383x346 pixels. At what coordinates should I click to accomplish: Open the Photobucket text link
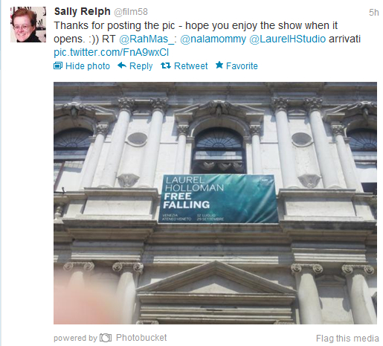(x=141, y=338)
